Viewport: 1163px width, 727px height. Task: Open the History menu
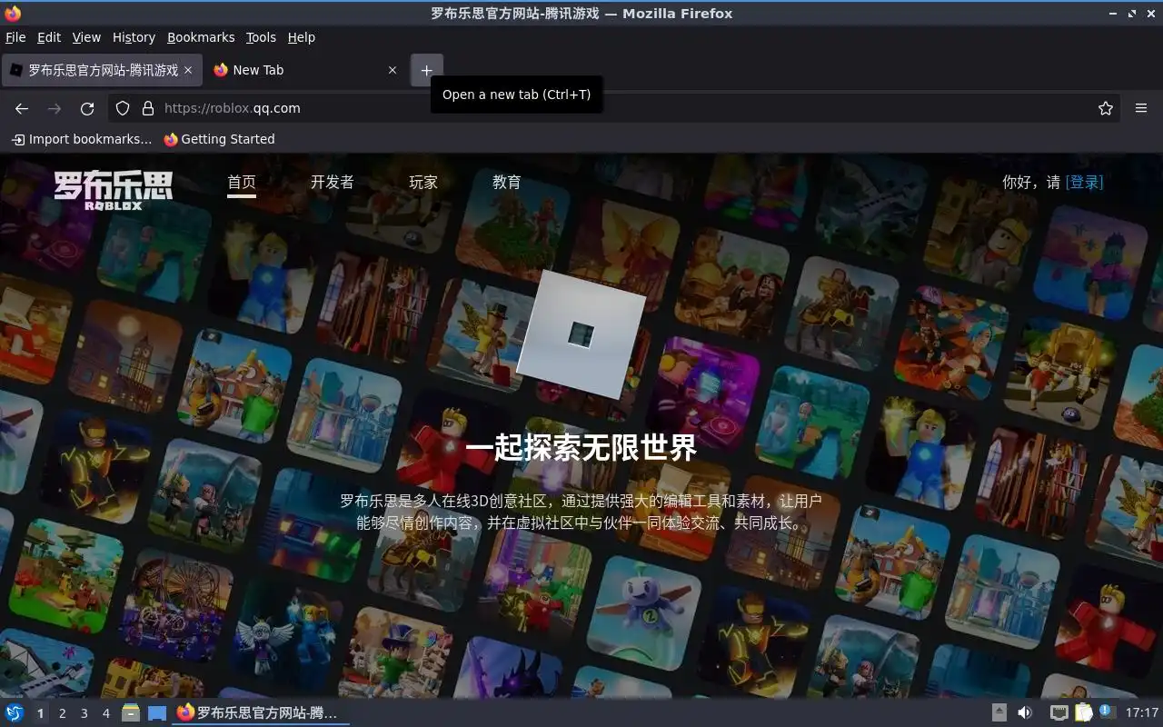(134, 37)
